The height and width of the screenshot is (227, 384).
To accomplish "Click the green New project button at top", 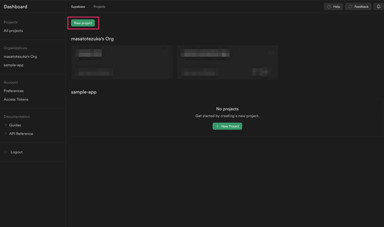I will [x=83, y=23].
